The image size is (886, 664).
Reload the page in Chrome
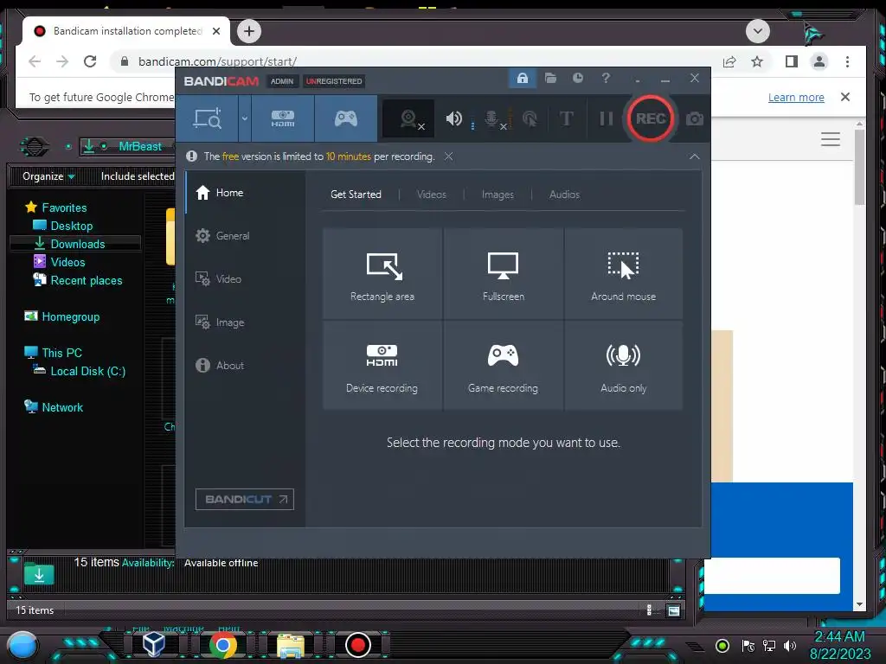[x=90, y=61]
